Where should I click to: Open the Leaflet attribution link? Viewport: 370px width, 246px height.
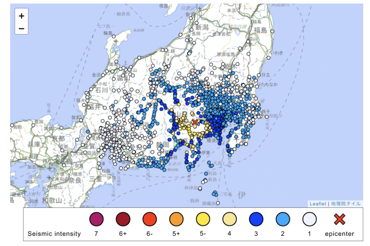click(x=318, y=204)
